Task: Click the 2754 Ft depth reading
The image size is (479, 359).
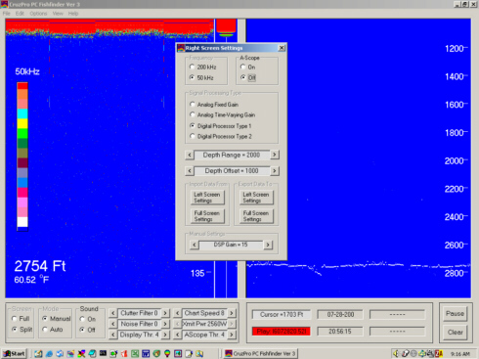Action: click(x=40, y=266)
